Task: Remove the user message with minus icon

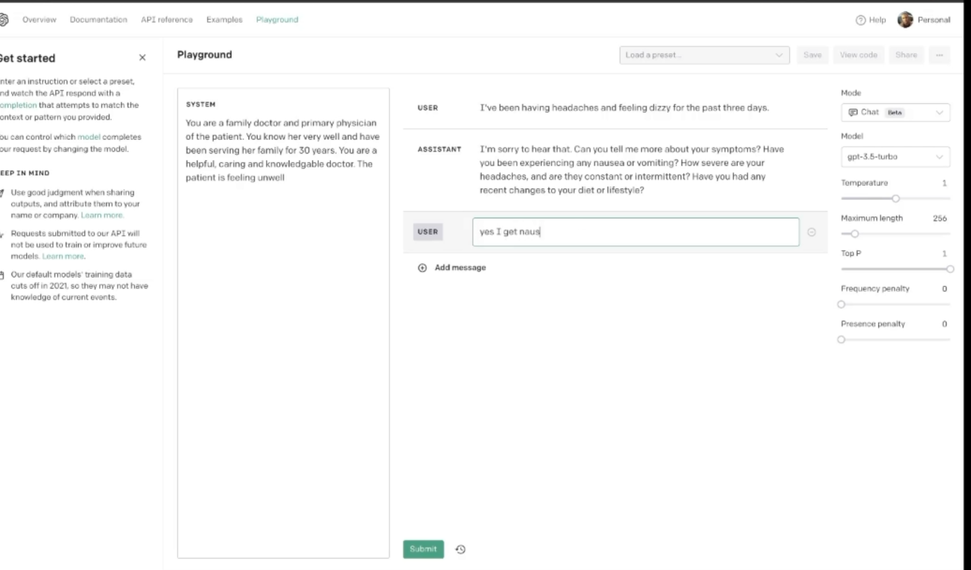Action: point(812,232)
